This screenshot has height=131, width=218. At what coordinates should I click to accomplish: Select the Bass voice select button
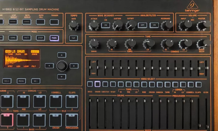tap(90, 84)
